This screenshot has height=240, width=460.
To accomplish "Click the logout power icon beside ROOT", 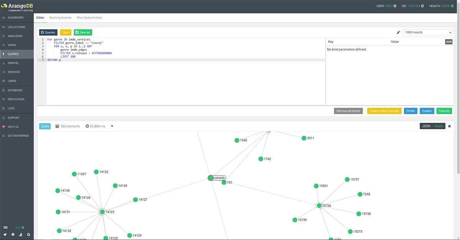I will (395, 6).
